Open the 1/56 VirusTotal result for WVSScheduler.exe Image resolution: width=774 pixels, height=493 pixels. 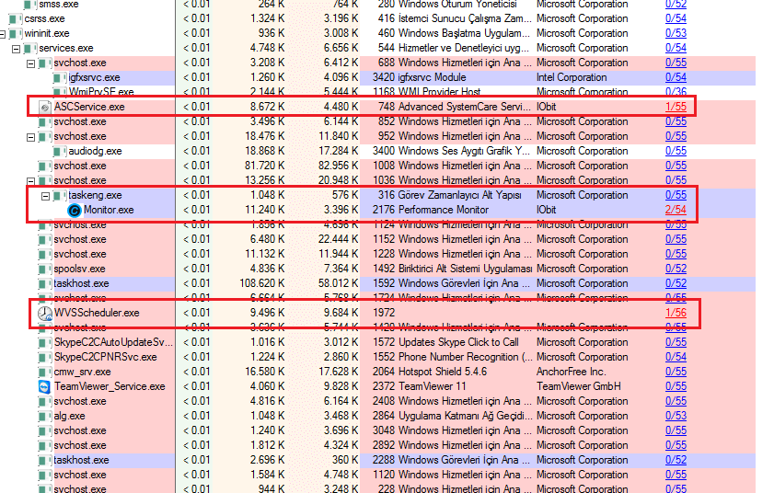click(x=676, y=313)
